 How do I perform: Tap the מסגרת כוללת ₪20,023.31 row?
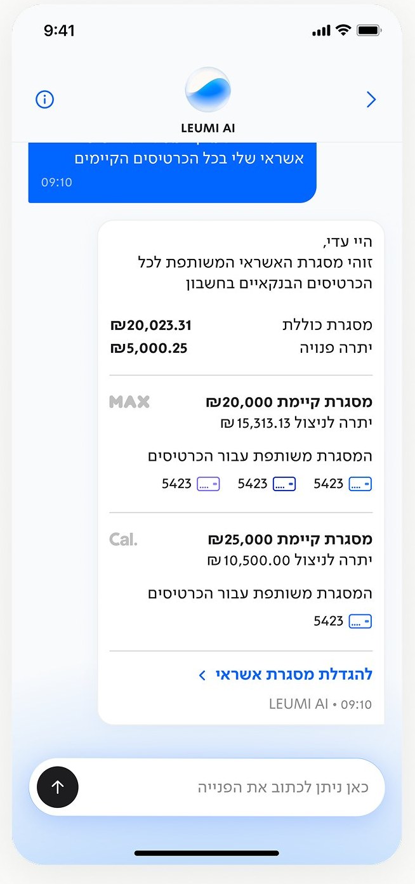coord(241,326)
